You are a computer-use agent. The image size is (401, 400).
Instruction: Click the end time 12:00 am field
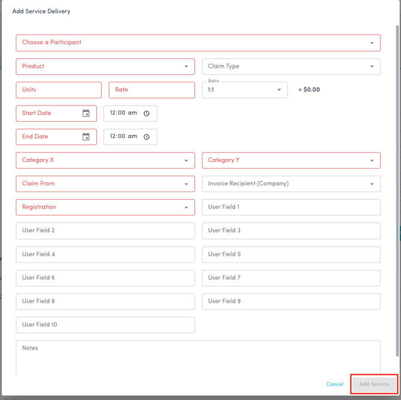130,137
